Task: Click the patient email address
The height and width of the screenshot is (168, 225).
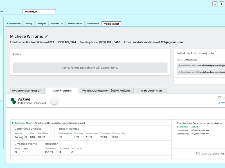Action: click(157, 42)
